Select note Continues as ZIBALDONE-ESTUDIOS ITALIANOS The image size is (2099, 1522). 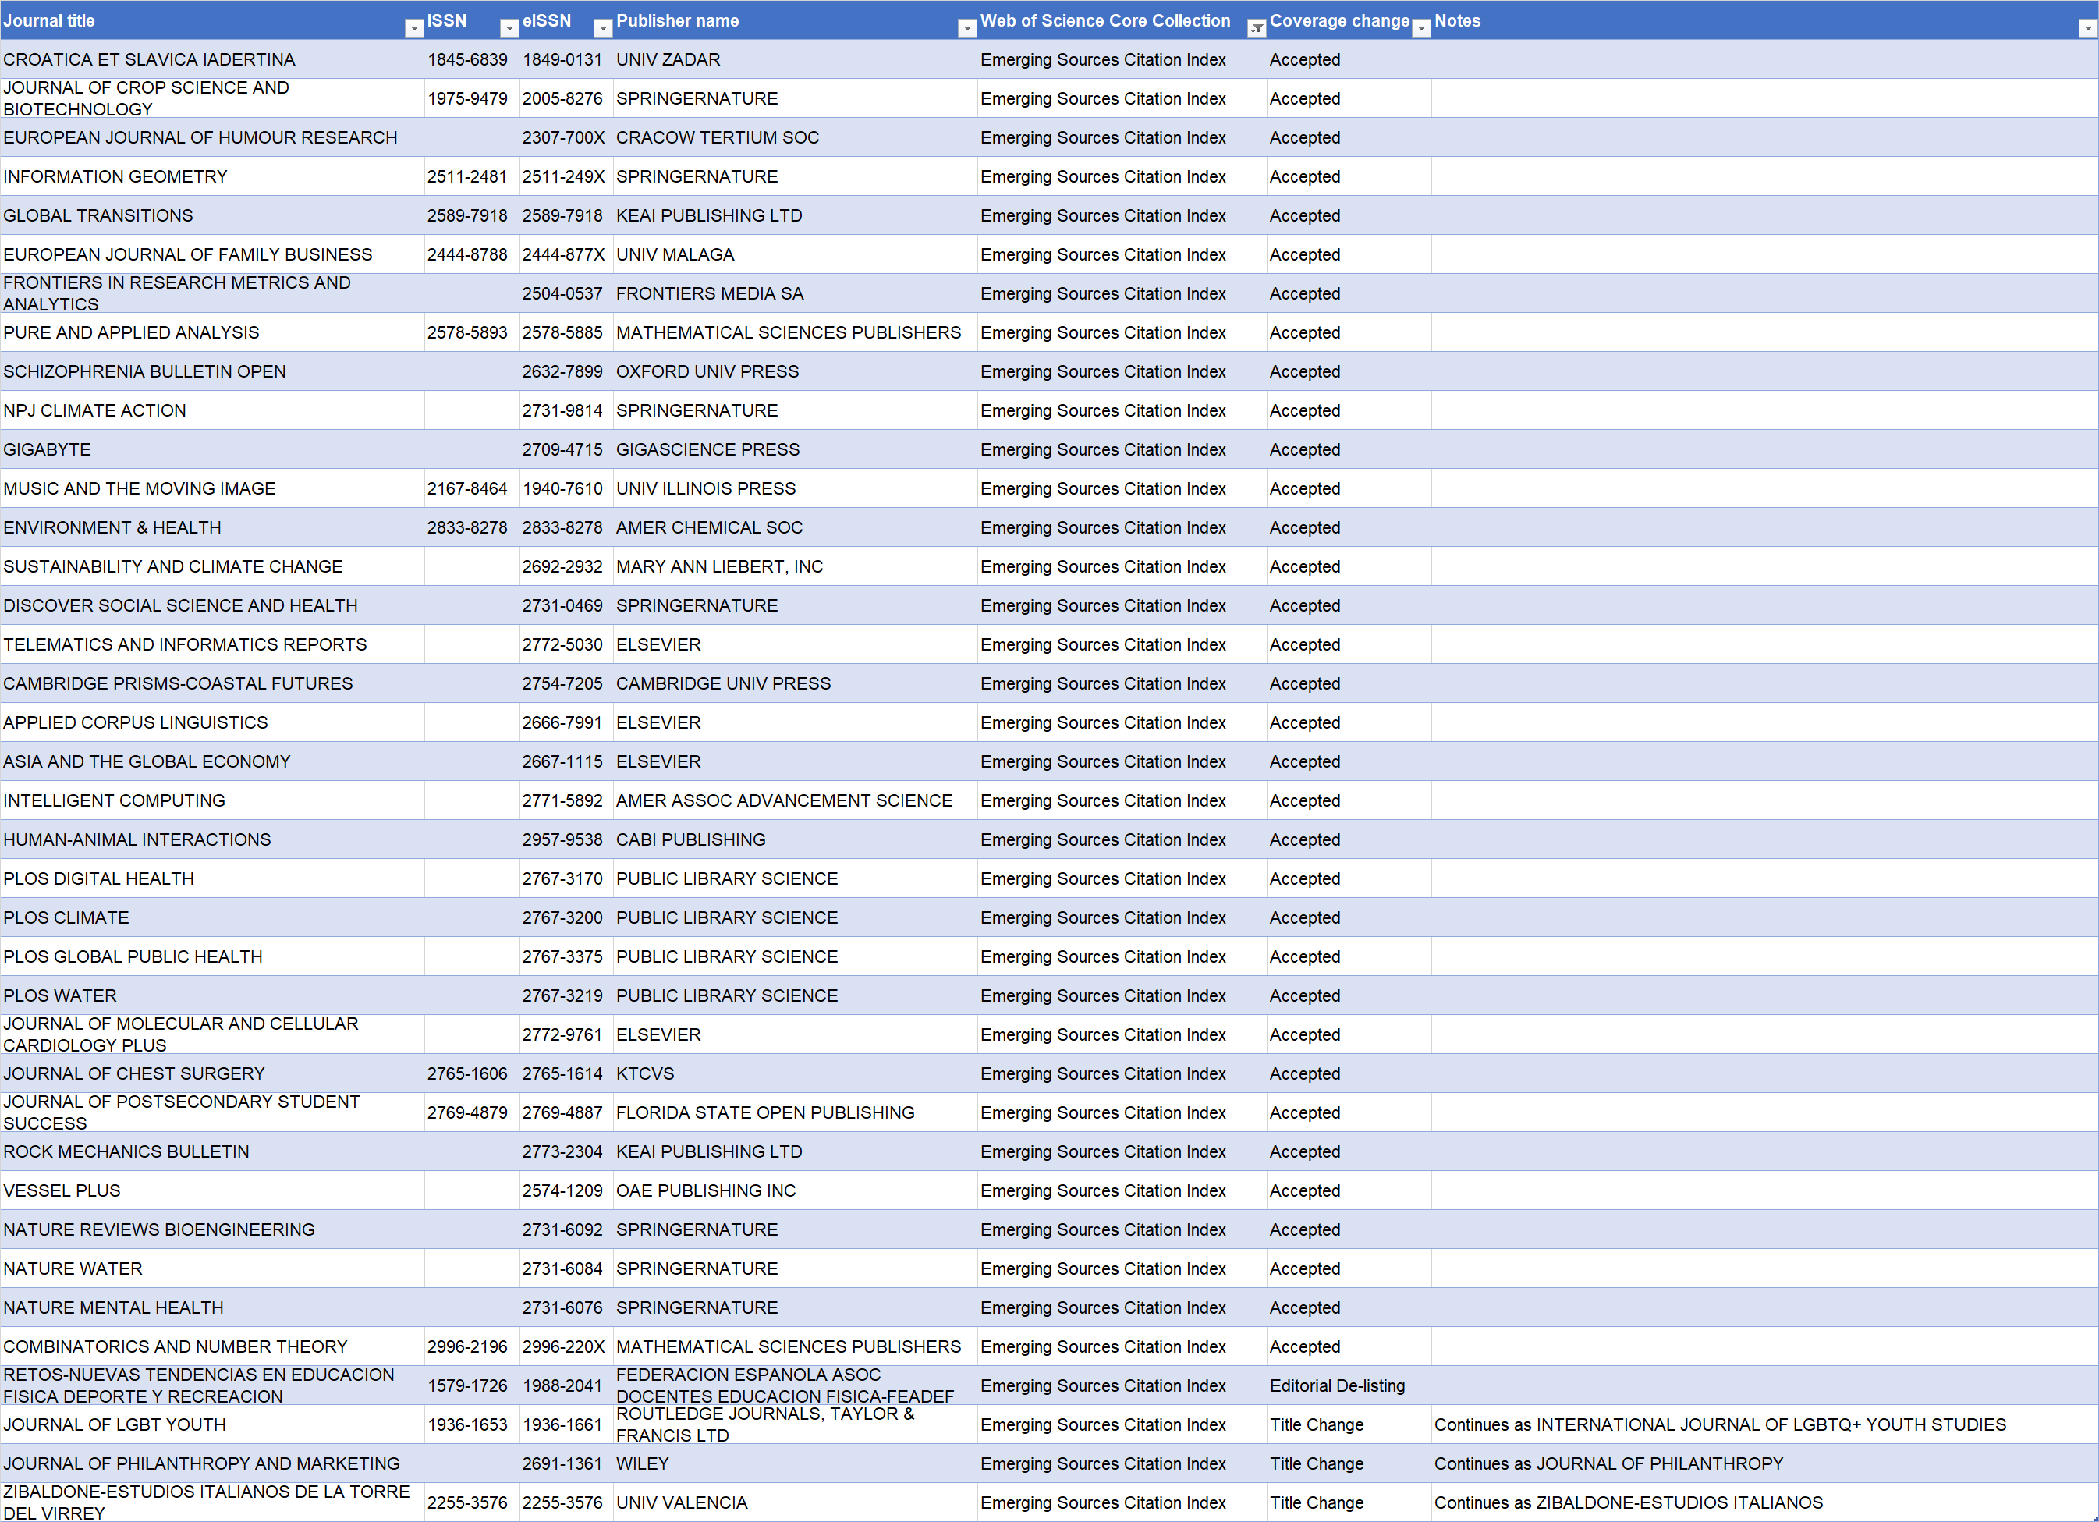[x=1764, y=1502]
